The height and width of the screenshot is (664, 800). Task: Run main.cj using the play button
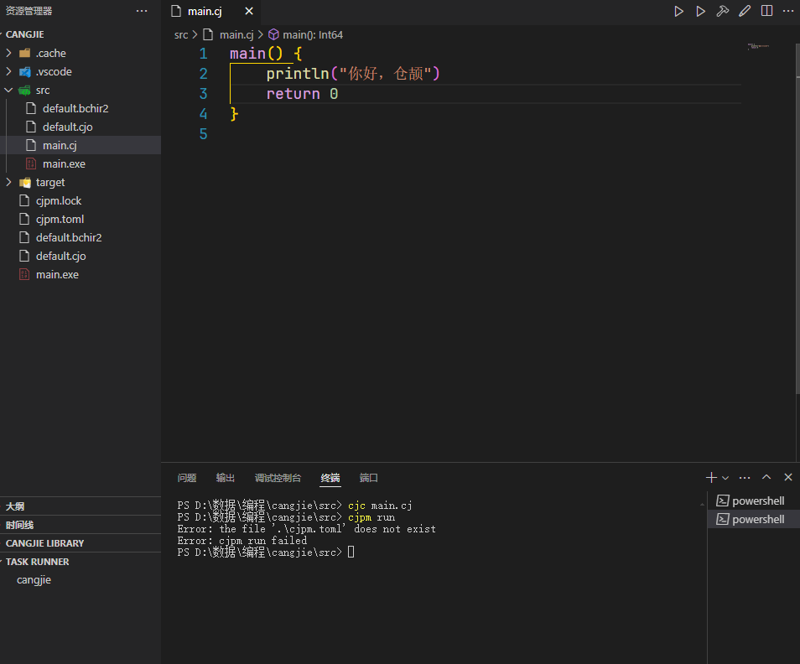point(679,11)
